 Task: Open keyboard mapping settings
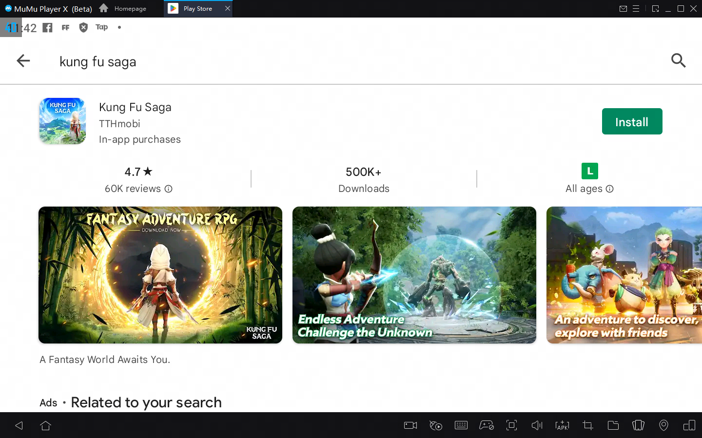tap(461, 425)
